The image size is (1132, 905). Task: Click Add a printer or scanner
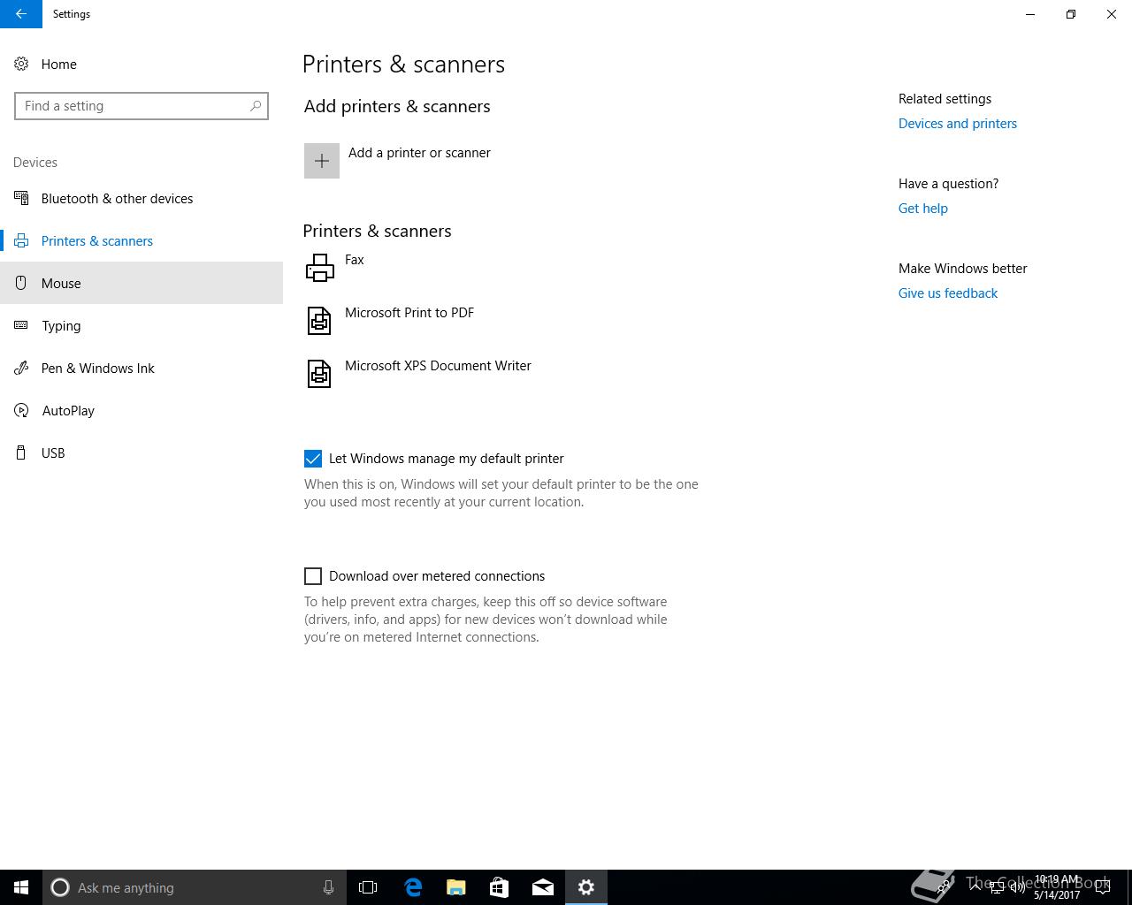click(419, 153)
